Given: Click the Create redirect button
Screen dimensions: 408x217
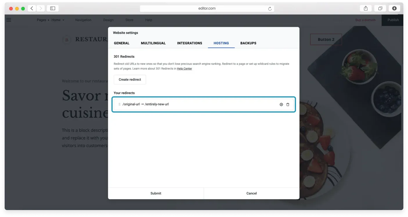Looking at the screenshot, I should tap(130, 79).
